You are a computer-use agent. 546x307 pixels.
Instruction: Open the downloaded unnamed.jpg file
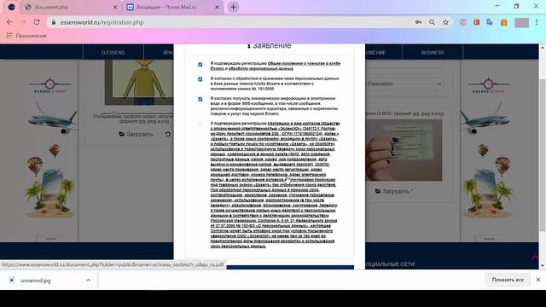coord(36,281)
